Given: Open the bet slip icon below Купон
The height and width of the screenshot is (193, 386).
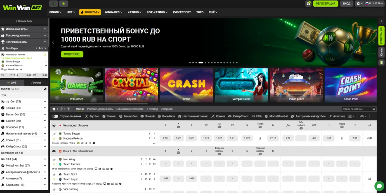Looking at the screenshot, I should point(381,62).
